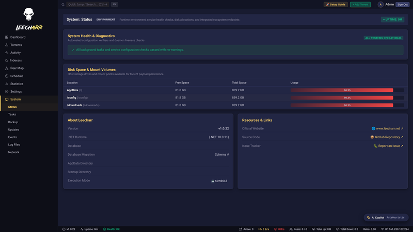413x232 pixels.
Task: Click the globe icon next to www.leecharr.net
Action: (x=373, y=128)
